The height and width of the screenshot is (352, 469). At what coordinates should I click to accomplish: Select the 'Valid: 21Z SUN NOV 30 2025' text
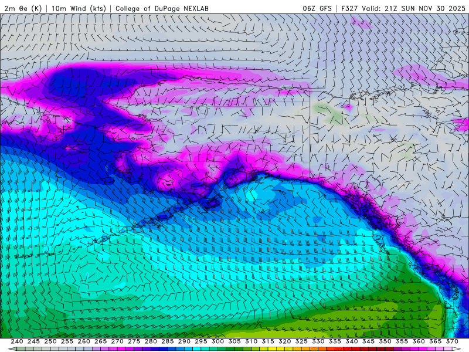(x=414, y=9)
